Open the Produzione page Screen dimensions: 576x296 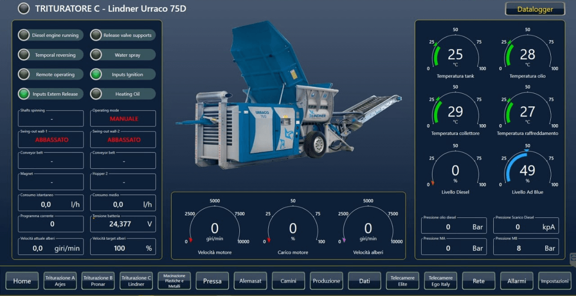pyautogui.click(x=326, y=281)
